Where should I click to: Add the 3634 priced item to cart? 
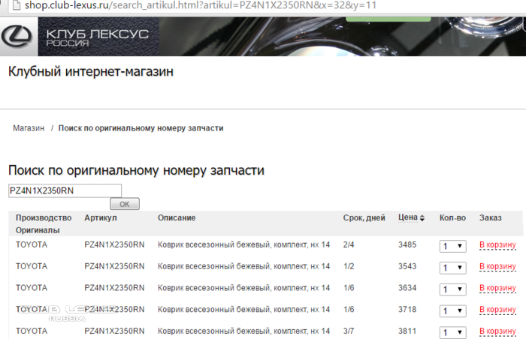click(x=497, y=288)
